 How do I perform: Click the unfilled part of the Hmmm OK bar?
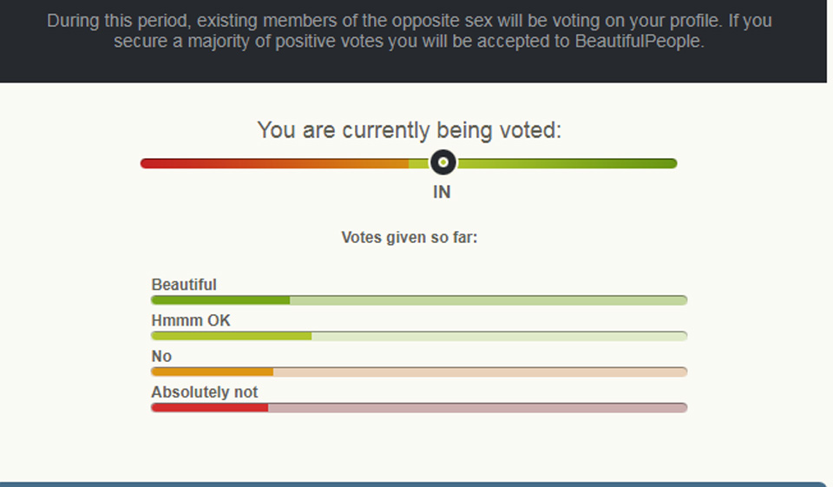pos(499,336)
